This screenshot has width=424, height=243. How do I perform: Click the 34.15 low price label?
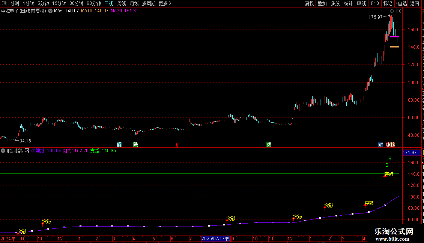tap(26, 141)
